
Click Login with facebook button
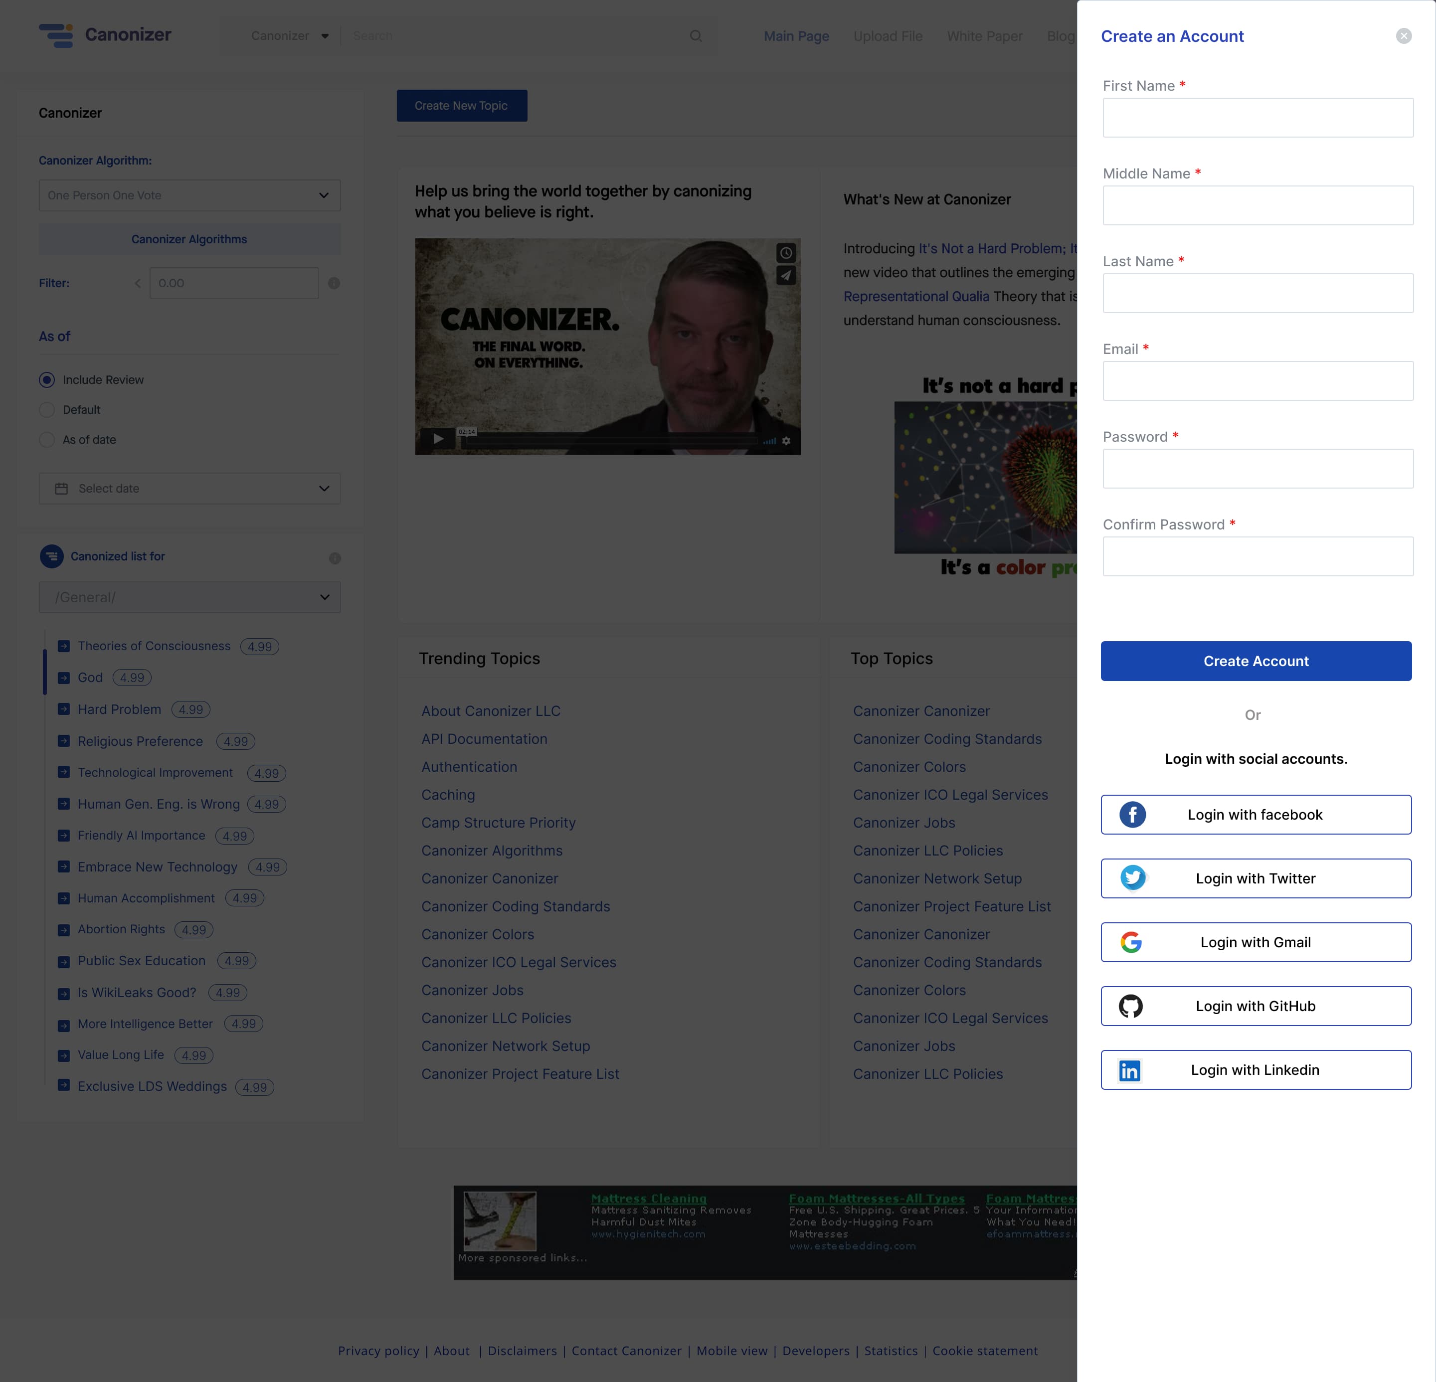pos(1256,815)
